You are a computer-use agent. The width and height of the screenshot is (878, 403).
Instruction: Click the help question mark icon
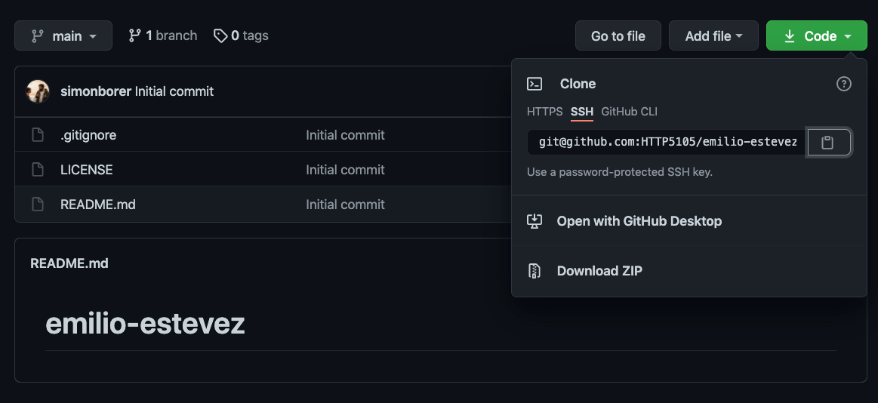pyautogui.click(x=844, y=84)
